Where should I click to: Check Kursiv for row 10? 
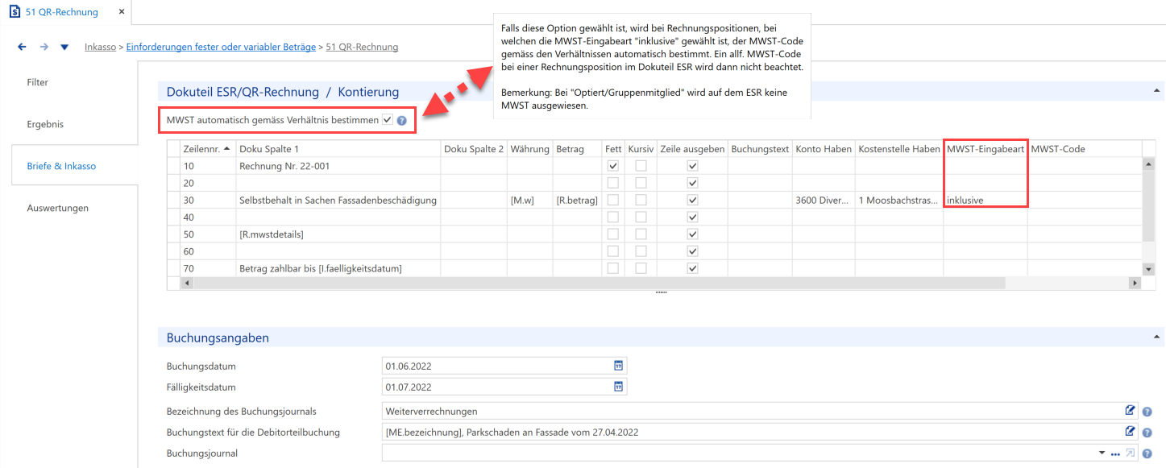tap(641, 166)
